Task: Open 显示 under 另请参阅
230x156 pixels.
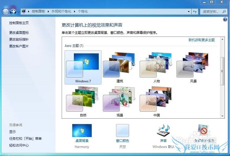Action: click(x=12, y=132)
